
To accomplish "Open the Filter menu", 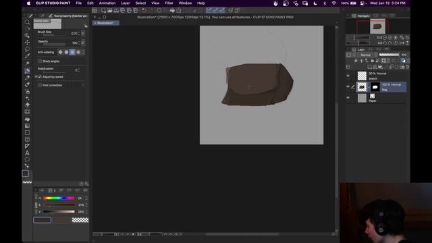I will pos(169,3).
